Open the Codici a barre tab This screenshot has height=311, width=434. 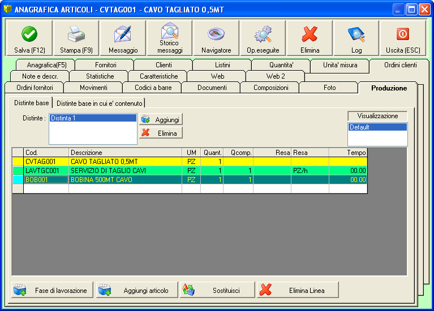tap(153, 88)
